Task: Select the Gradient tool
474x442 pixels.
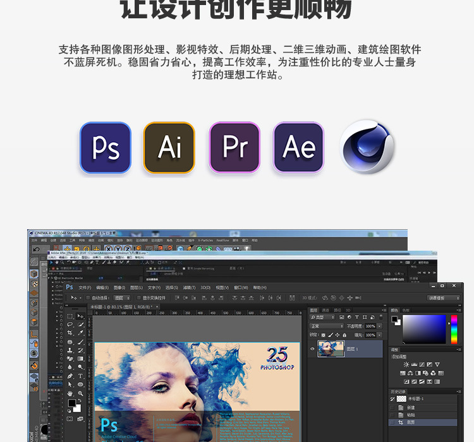Action: pyautogui.click(x=80, y=359)
